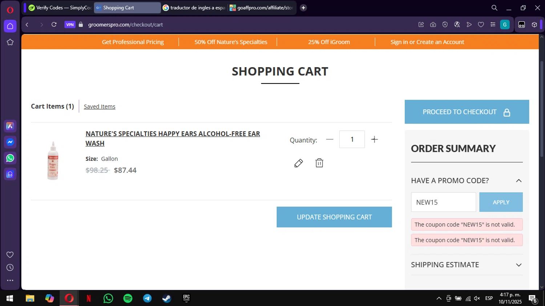The width and height of the screenshot is (545, 306).
Task: Open the extensions cube icon
Action: 534,25
